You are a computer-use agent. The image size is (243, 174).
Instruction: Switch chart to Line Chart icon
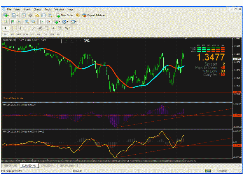pos(19,22)
